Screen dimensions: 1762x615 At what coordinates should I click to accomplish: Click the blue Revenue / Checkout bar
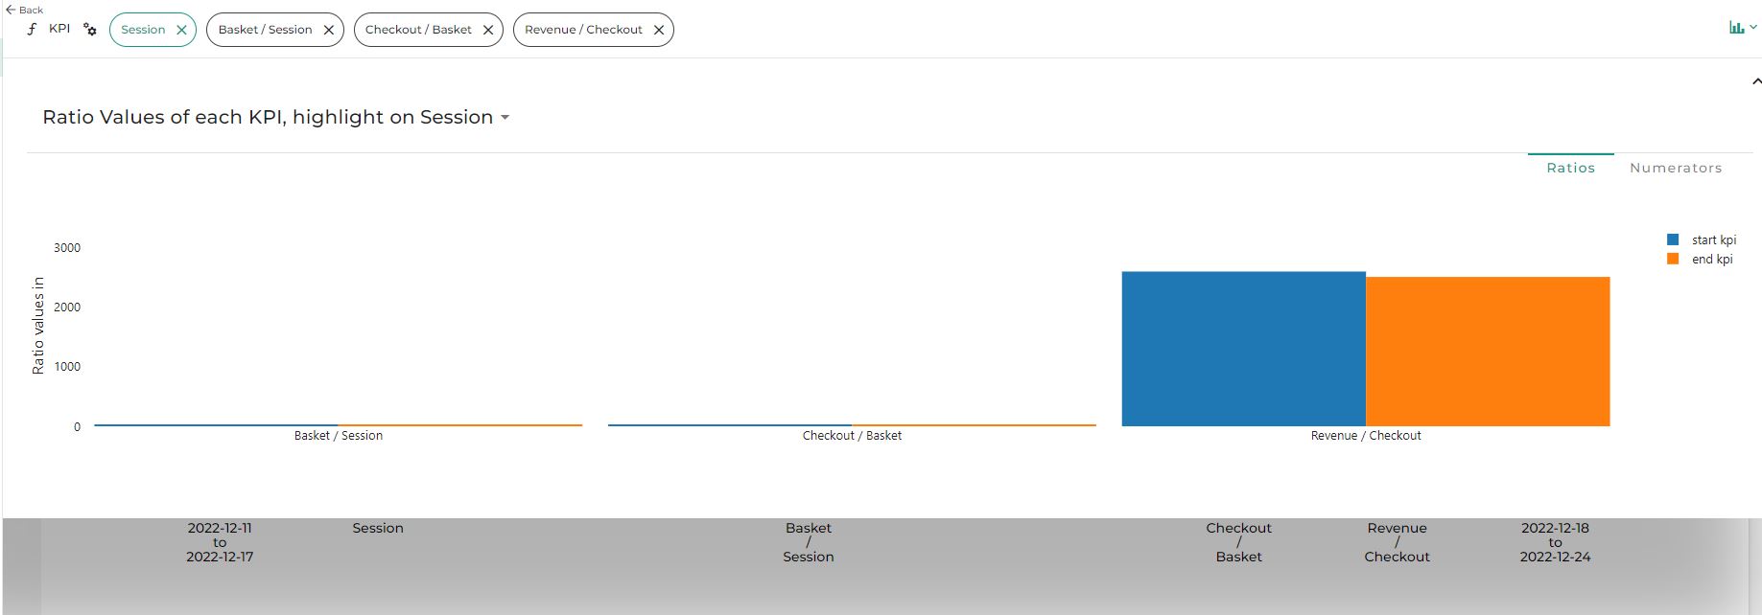(x=1243, y=349)
